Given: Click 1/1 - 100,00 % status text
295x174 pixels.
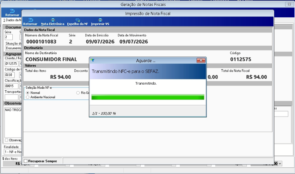Looking at the screenshot, I should 104,113.
